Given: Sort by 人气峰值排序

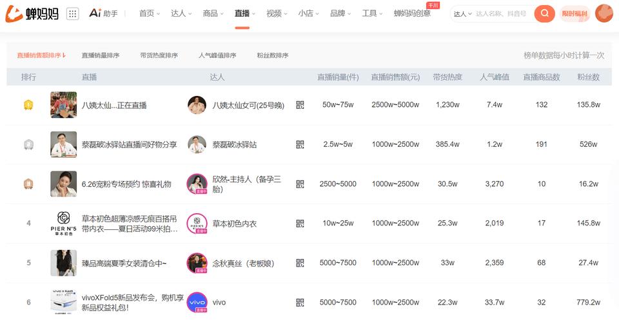Looking at the screenshot, I should (x=217, y=55).
